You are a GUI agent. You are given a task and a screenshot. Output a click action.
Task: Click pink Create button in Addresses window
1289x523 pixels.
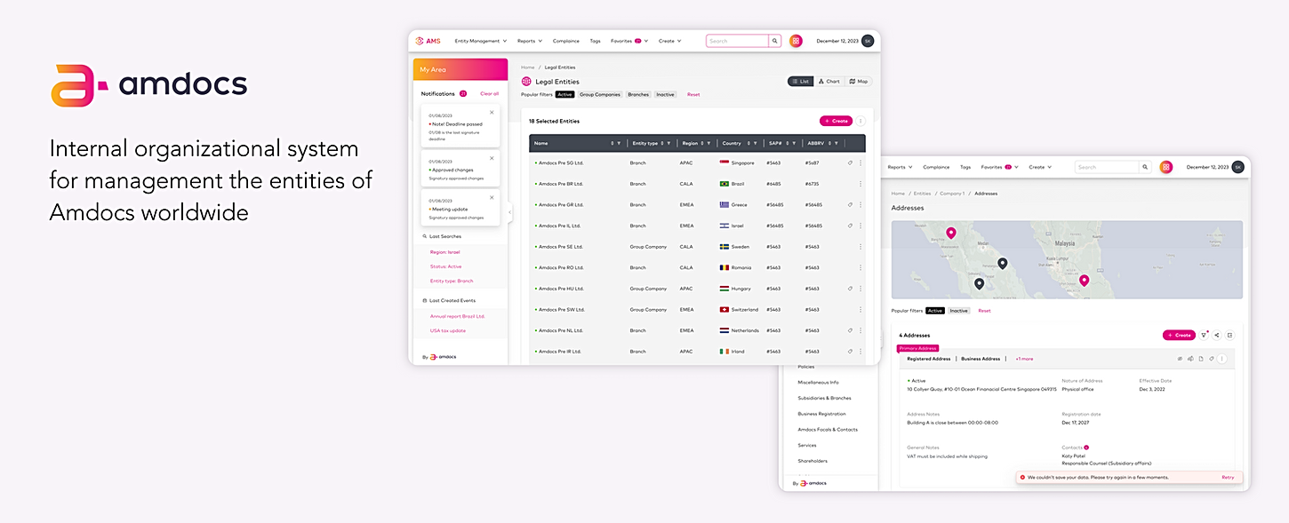click(1179, 335)
